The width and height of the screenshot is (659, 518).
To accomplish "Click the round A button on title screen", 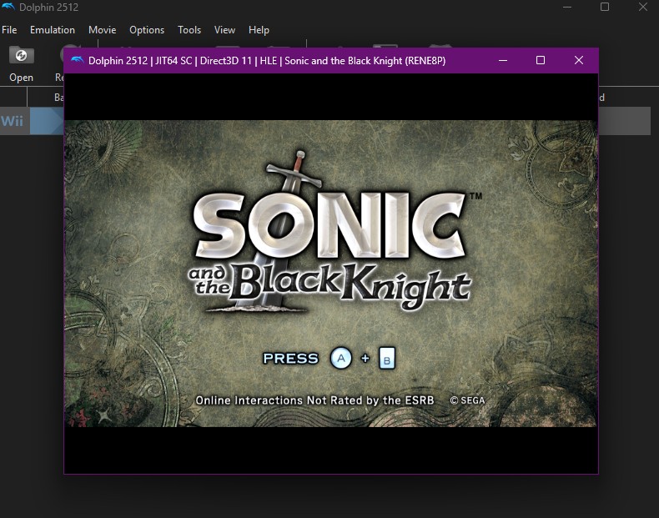I will 340,359.
